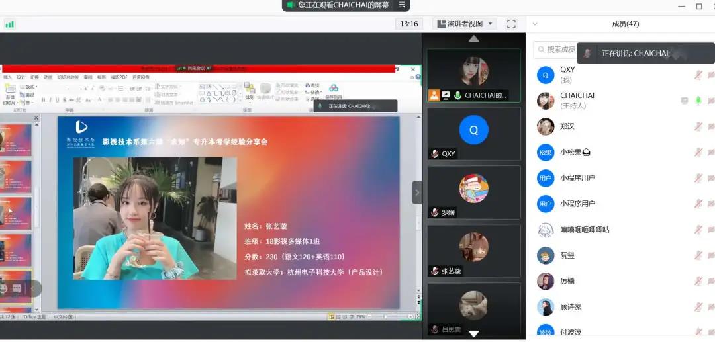Toggle 郑汉's muted microphone icon
This screenshot has width=715, height=342.
click(x=698, y=126)
